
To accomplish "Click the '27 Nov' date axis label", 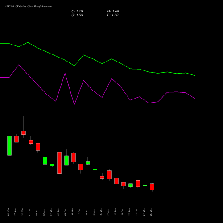I will (x=16, y=212).
